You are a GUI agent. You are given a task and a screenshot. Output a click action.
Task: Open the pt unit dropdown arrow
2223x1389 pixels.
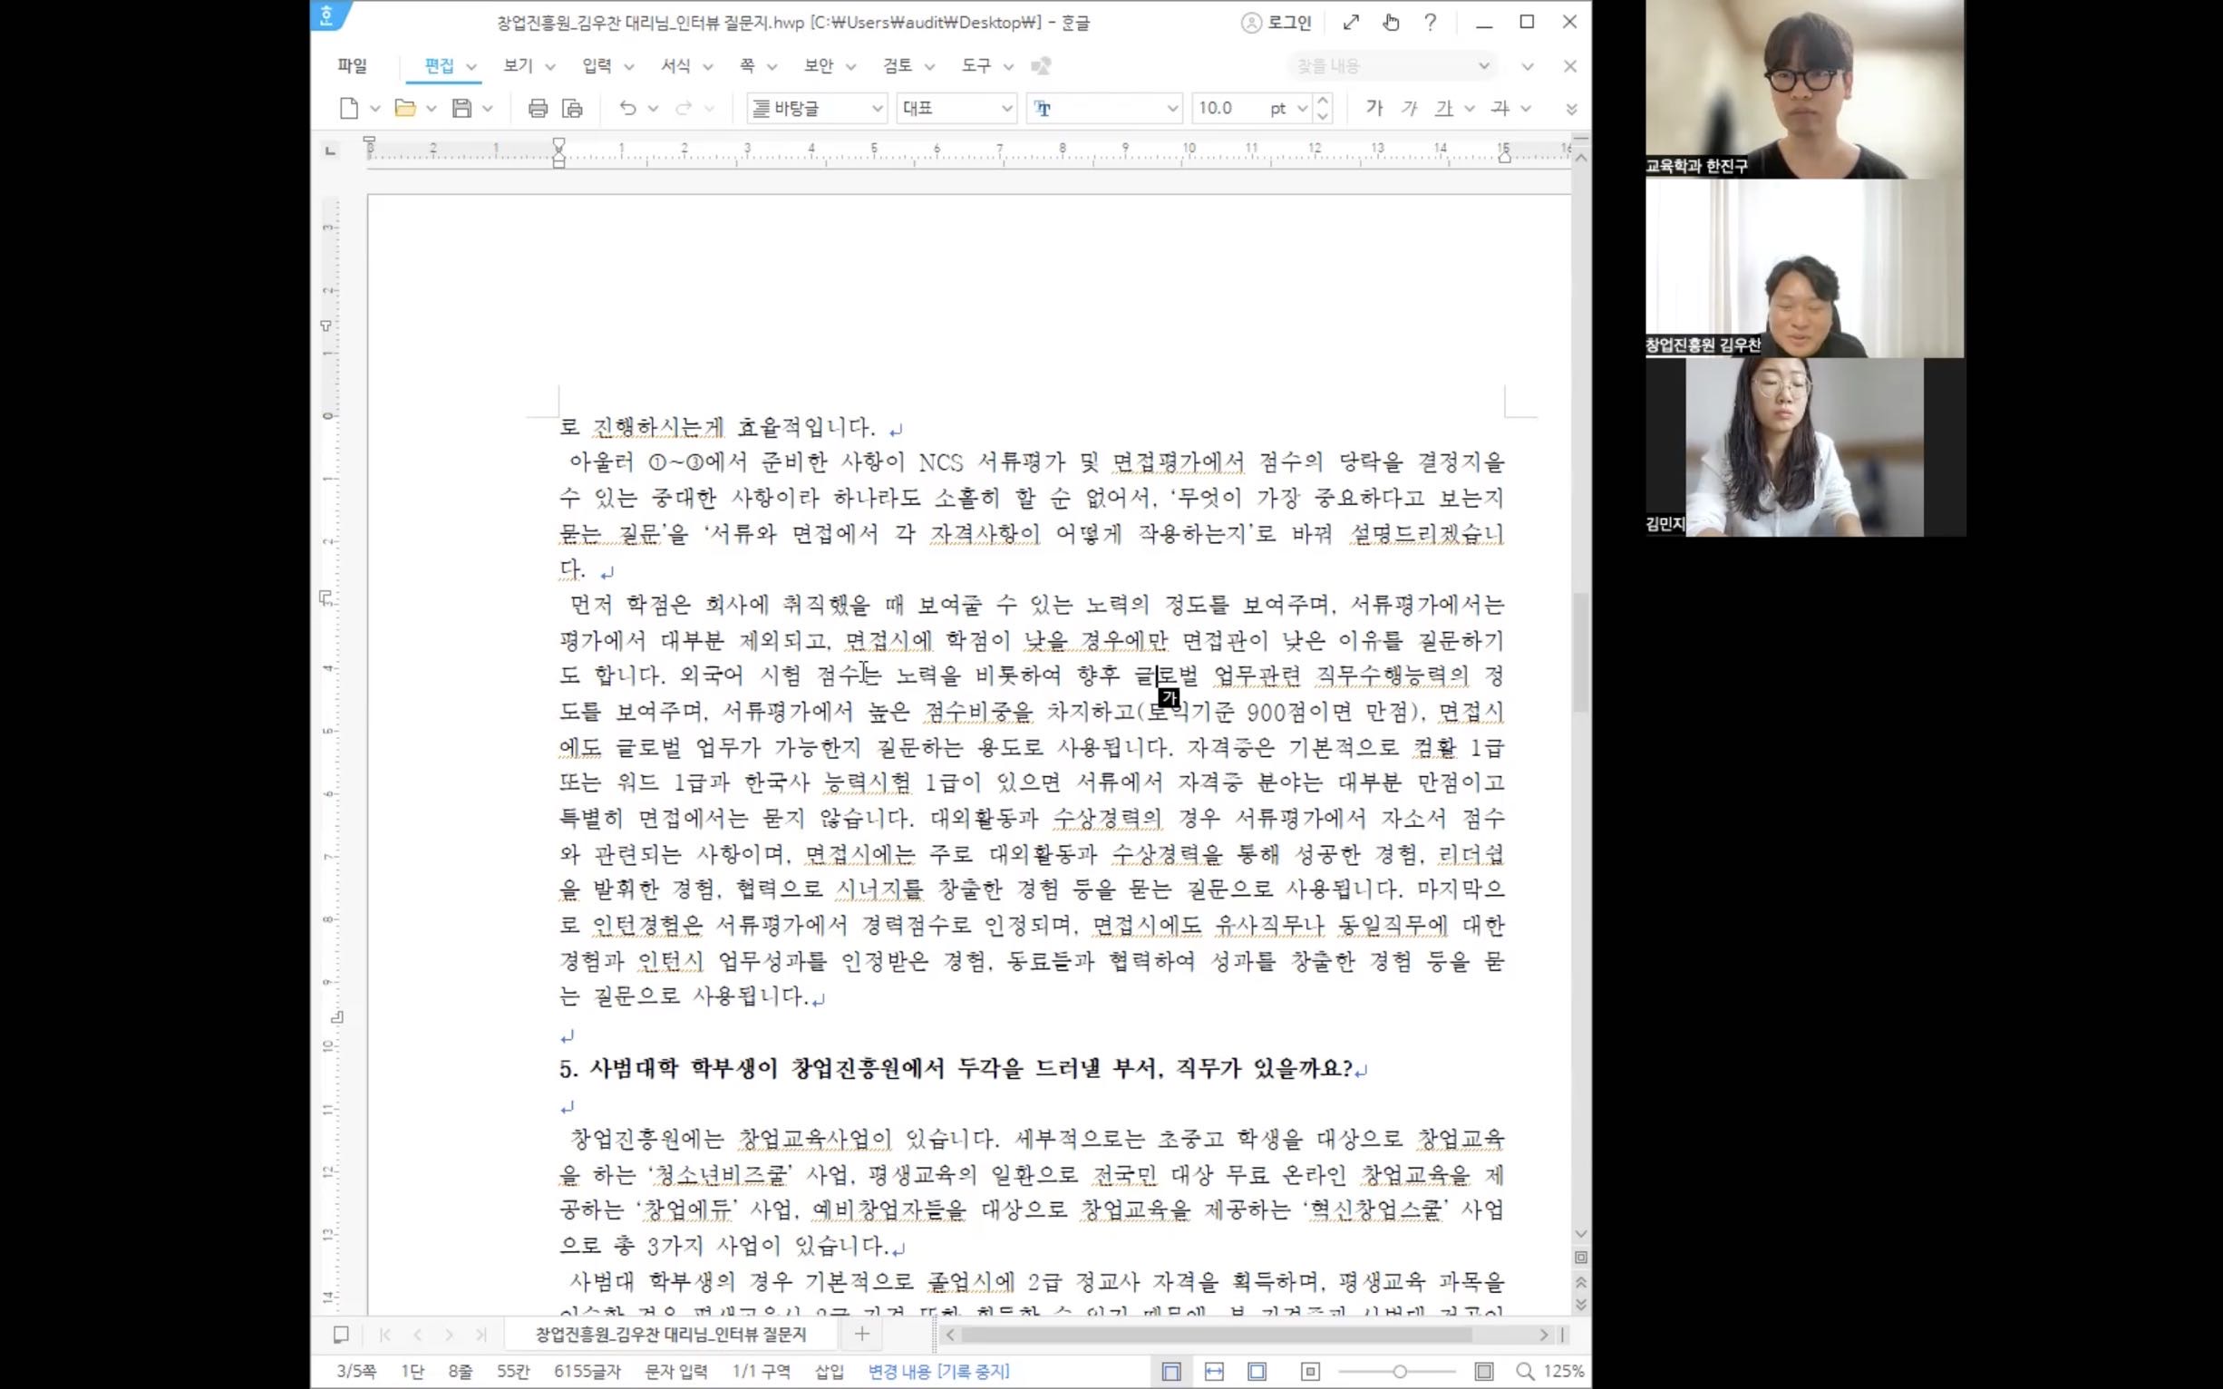(1302, 109)
